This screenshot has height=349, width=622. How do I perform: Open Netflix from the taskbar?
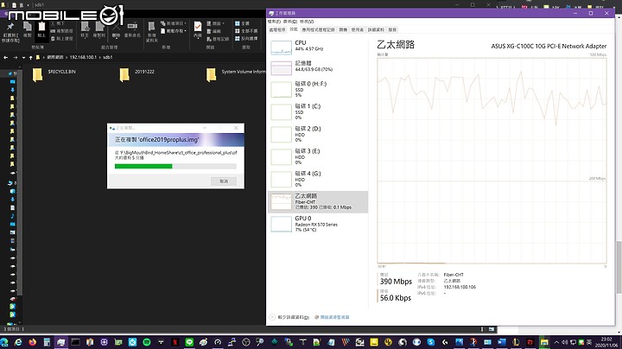click(x=175, y=342)
